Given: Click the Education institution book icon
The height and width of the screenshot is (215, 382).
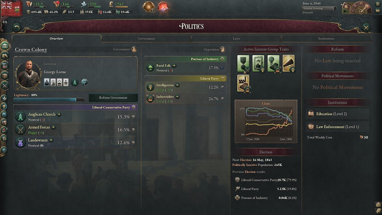Looking at the screenshot, I should tap(311, 114).
